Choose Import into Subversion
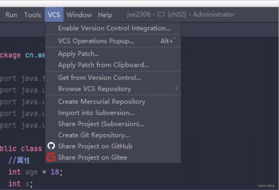Image resolution: width=279 pixels, height=190 pixels. click(96, 113)
